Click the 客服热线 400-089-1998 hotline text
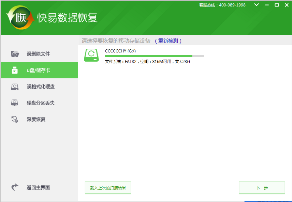Image resolution: width=292 pixels, height=202 pixels. [x=222, y=5]
